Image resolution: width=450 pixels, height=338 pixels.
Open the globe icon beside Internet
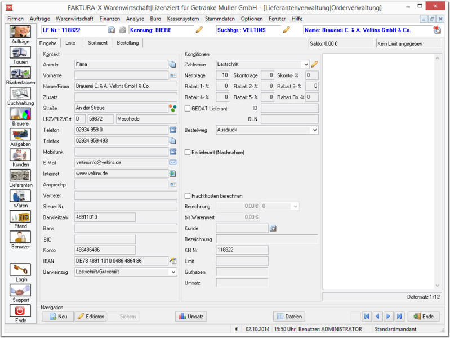coord(172,174)
